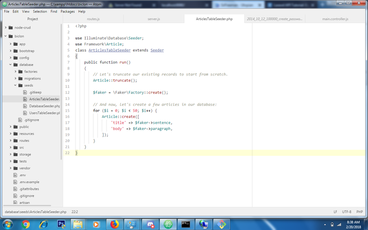Click cursor position 22:2 in status bar
Image resolution: width=368 pixels, height=230 pixels.
[75, 212]
